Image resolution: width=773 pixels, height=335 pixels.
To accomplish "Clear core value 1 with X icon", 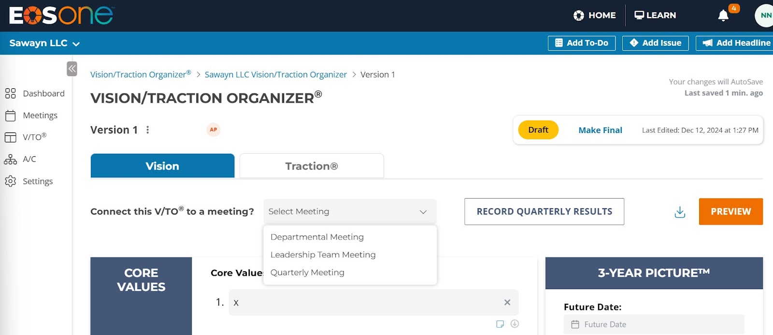I will click(507, 303).
